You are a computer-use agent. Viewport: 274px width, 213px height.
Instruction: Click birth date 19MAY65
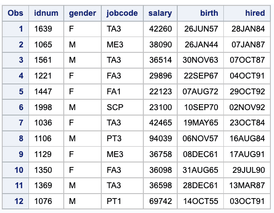201,123
